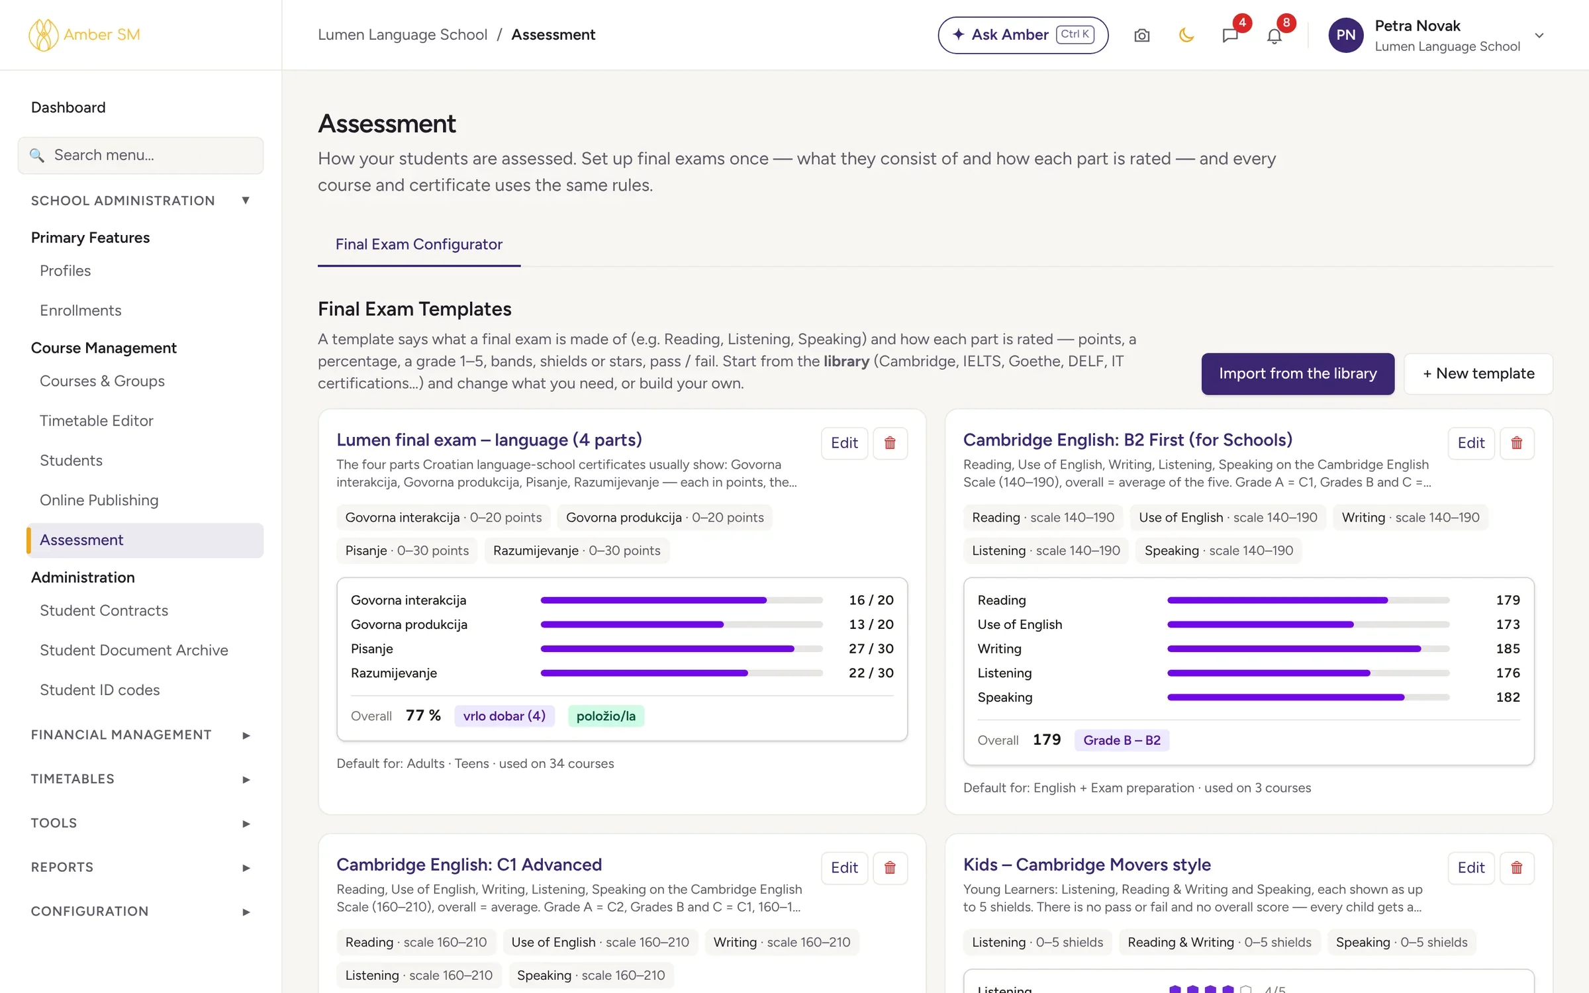Open the screenshot camera icon

1141,35
